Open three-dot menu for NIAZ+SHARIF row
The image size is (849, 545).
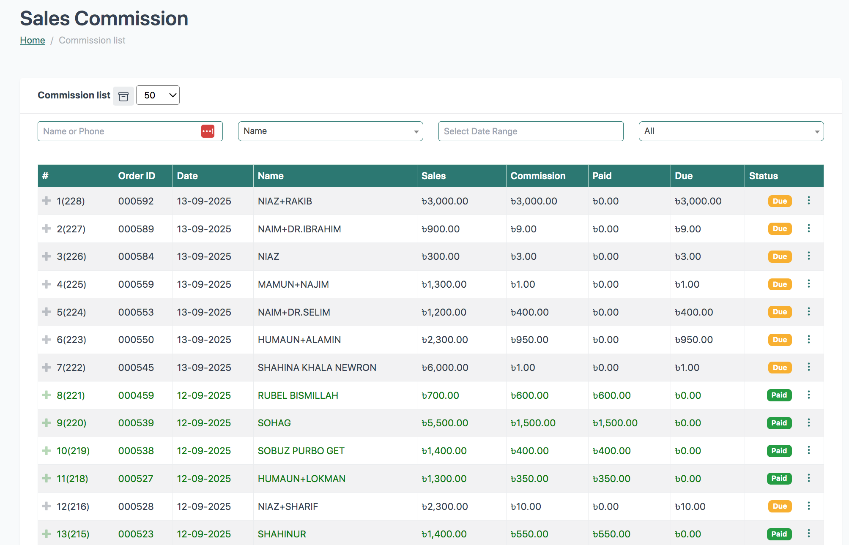pos(808,506)
